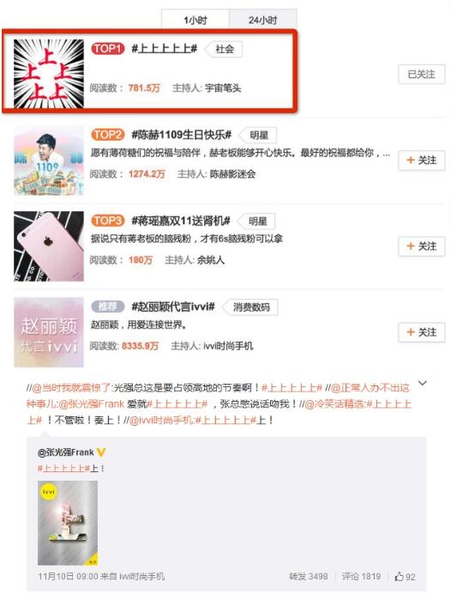Follow the 陈赫1109生日快乐 topic
This screenshot has width=469, height=594.
421,161
